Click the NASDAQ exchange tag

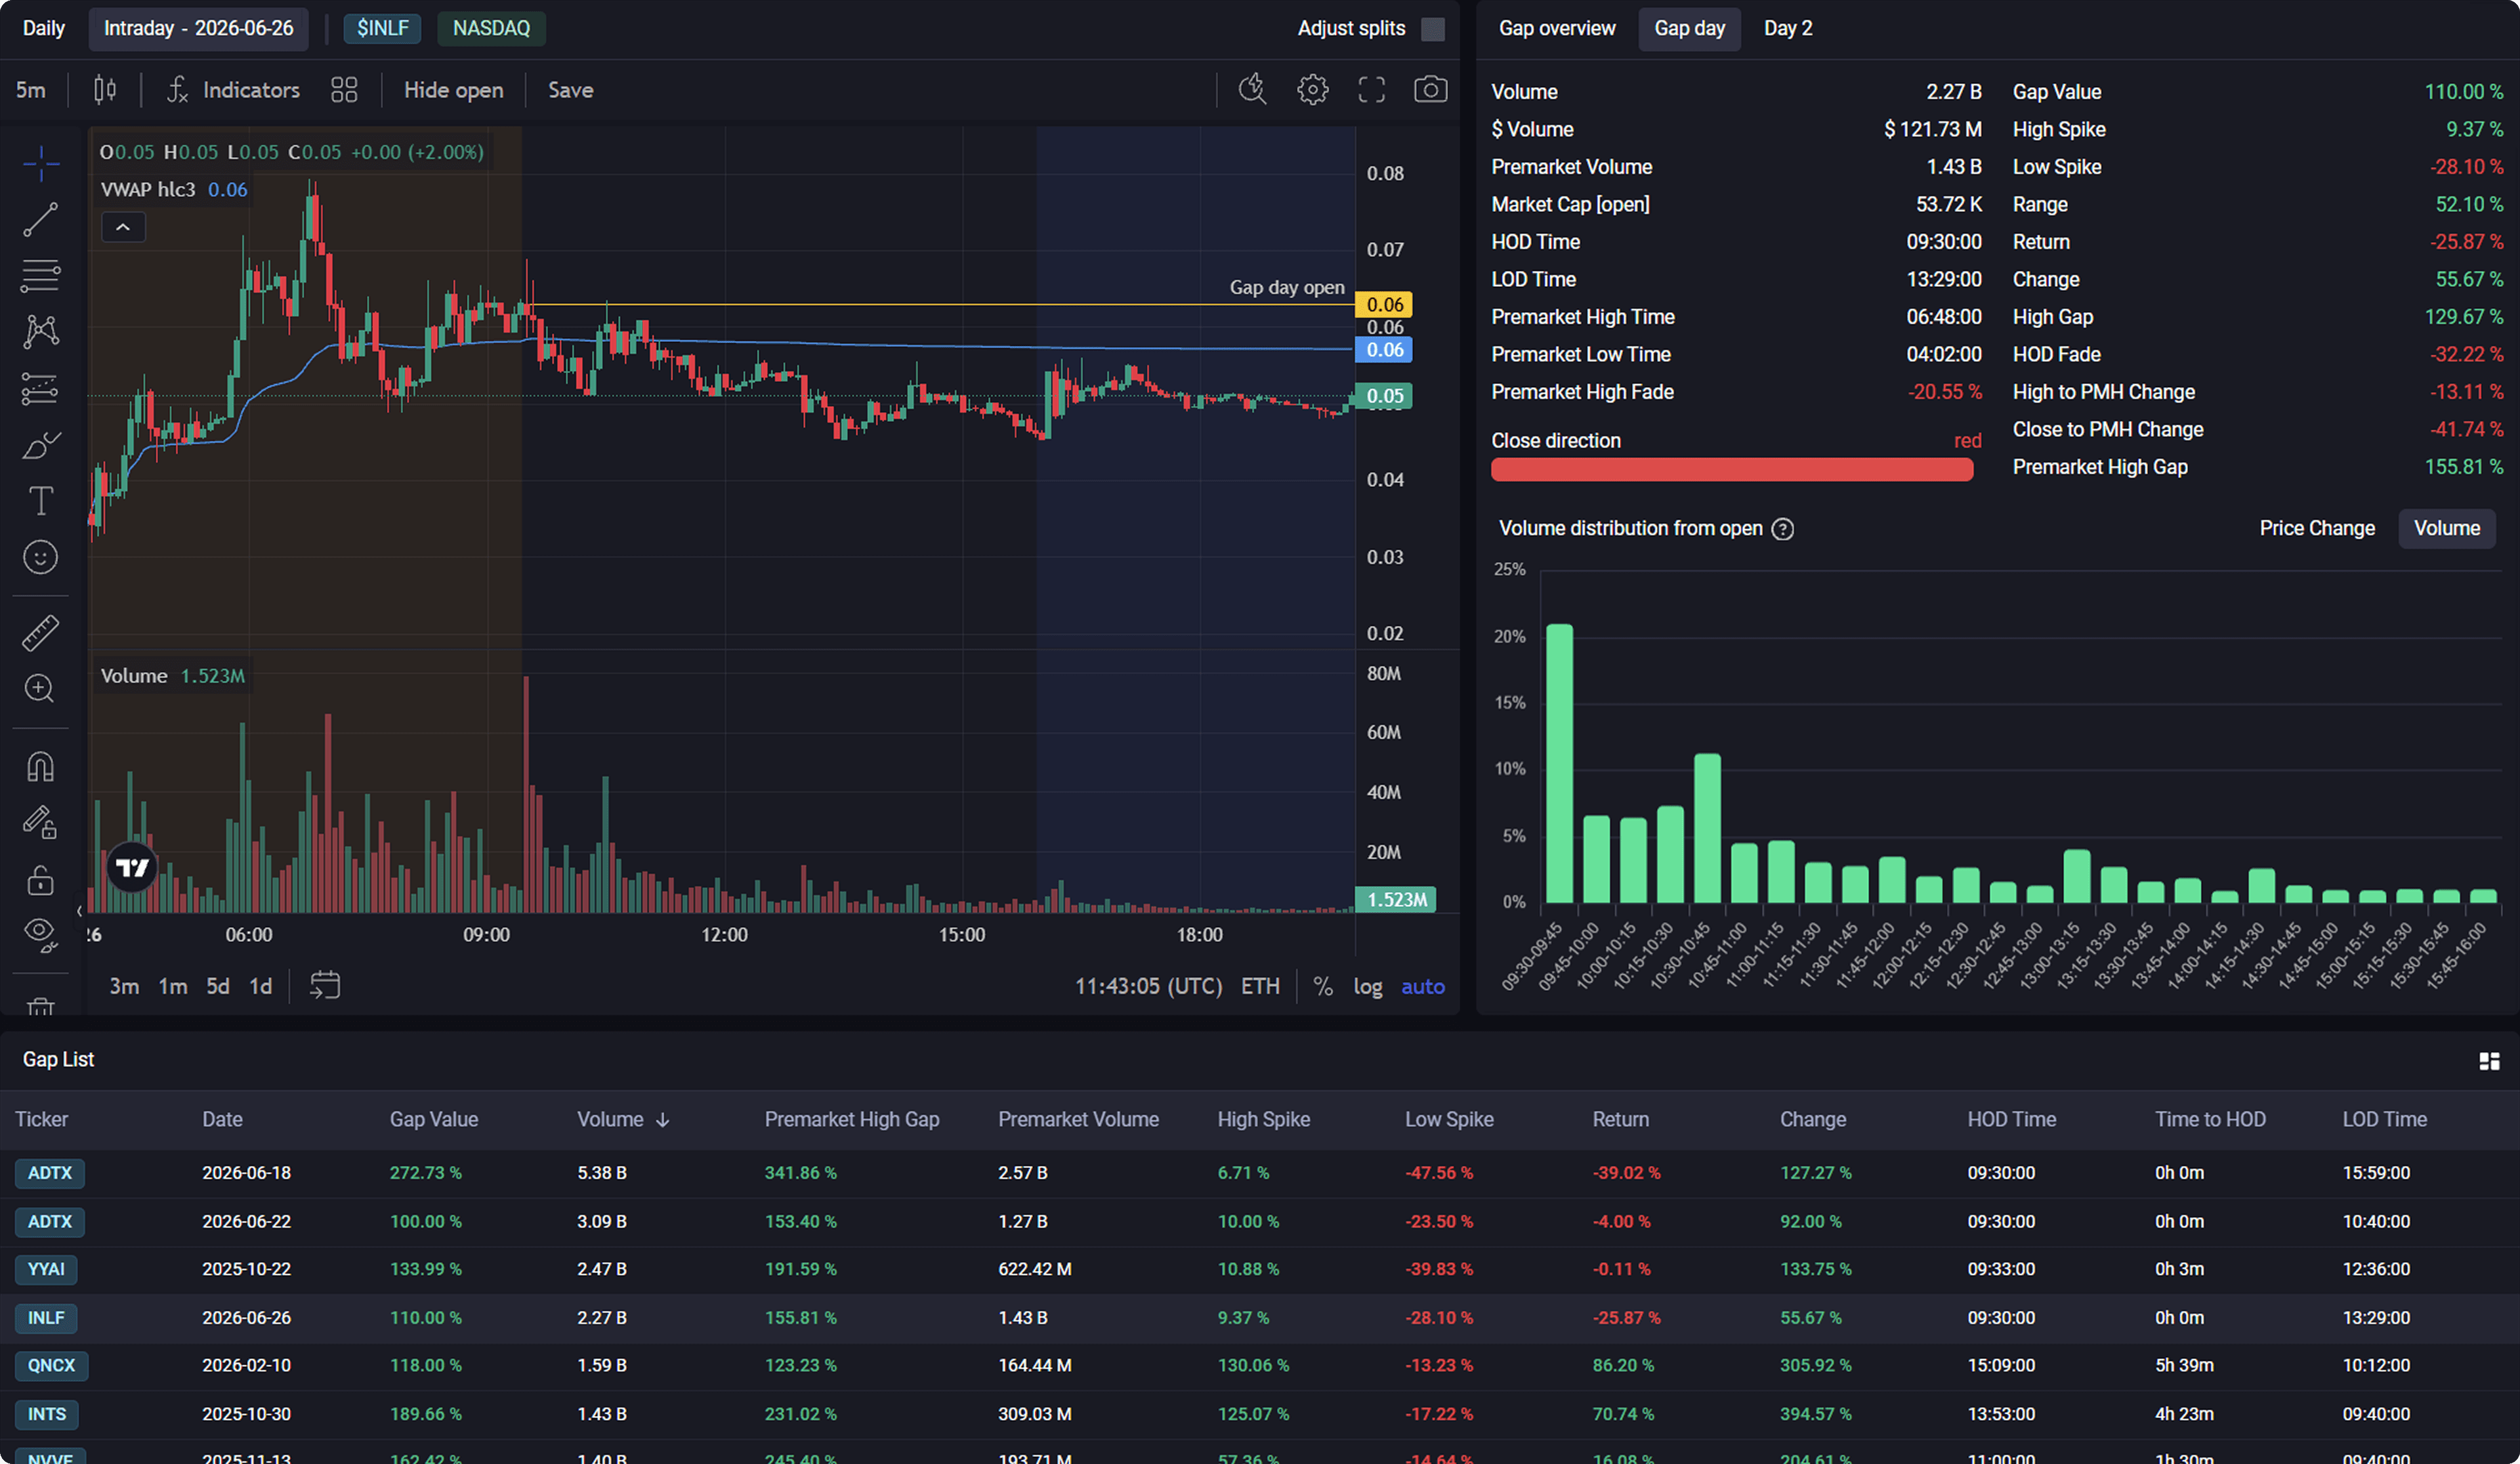[491, 28]
